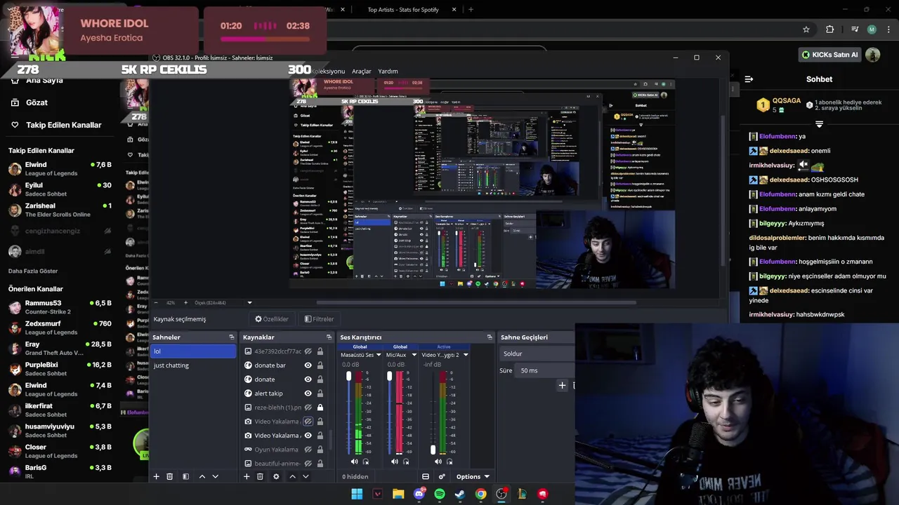Select the lol scene

[194, 351]
